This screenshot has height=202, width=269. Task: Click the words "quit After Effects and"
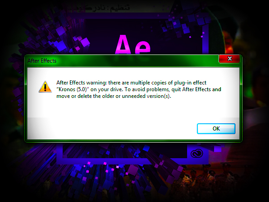[x=196, y=89]
